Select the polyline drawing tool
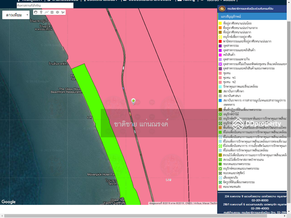Image resolution: width=291 pixels, height=218 pixels. (47, 12)
